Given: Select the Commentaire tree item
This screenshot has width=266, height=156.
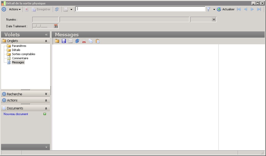Looking at the screenshot, I should coord(20,58).
